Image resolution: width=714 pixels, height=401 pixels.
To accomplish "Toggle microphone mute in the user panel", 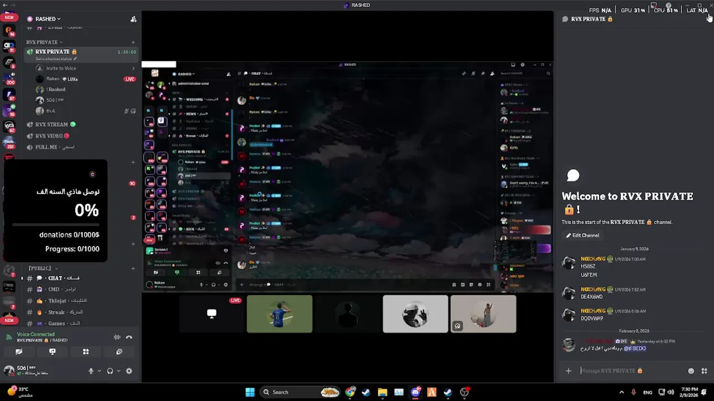I will pos(91,371).
